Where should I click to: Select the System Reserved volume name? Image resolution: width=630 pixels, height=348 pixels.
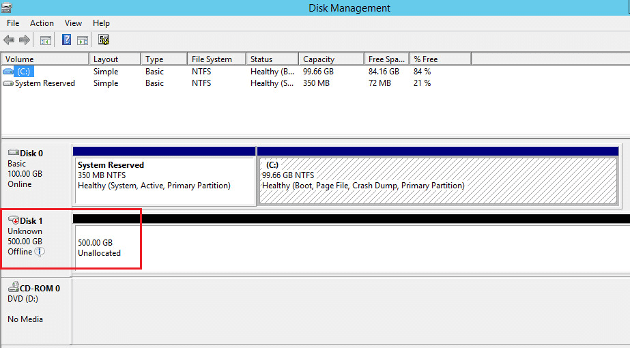point(45,83)
